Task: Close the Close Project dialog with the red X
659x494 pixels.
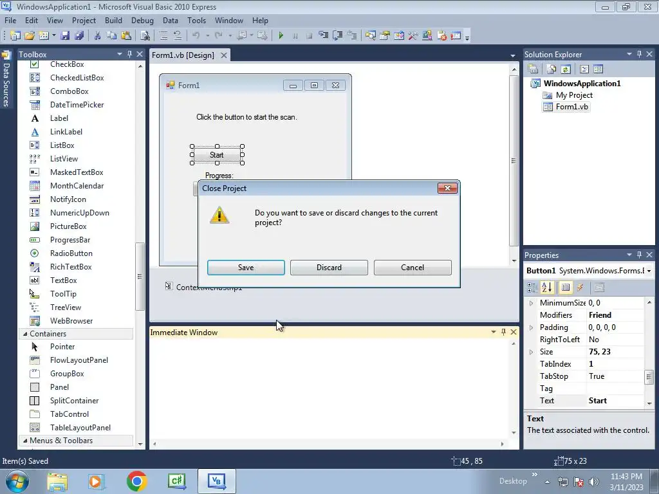Action: pos(448,188)
